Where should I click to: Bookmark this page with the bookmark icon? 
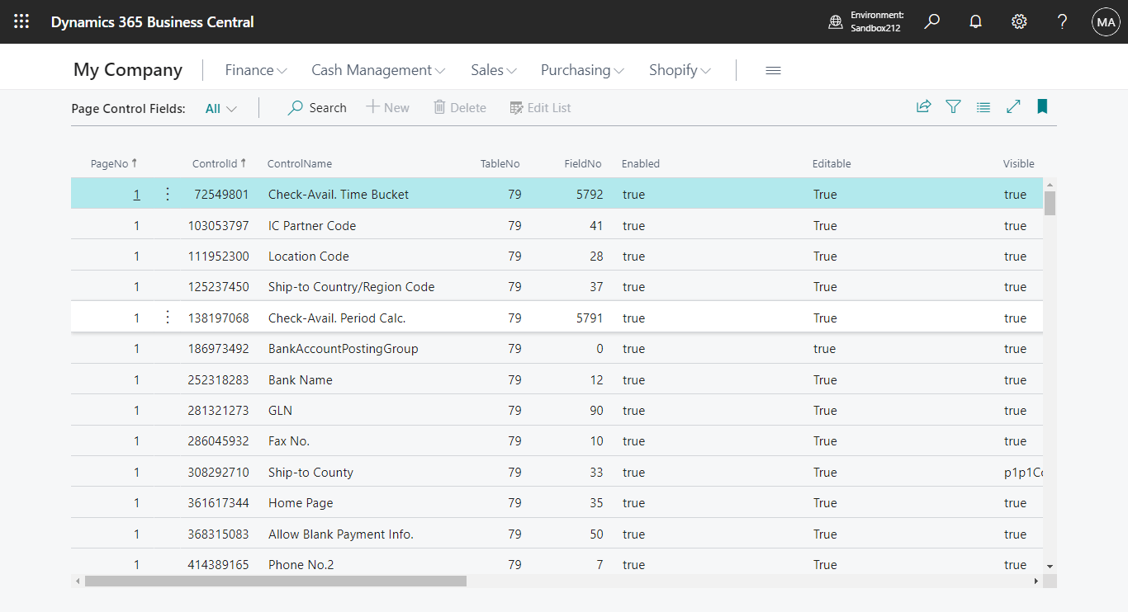(1042, 106)
